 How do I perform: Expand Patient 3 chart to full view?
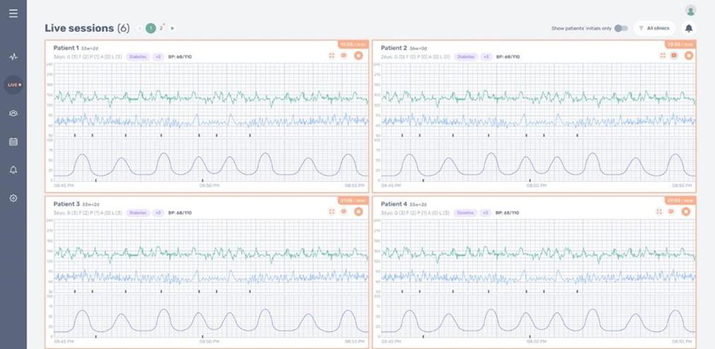coord(331,211)
